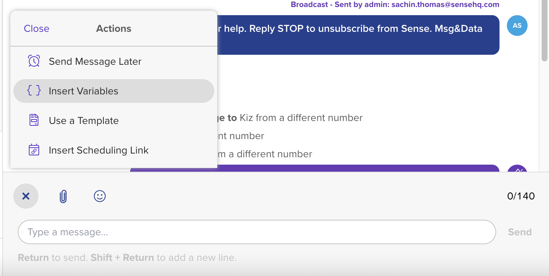This screenshot has width=549, height=276.
Task: Open attachments with the paperclip icon
Action: tap(63, 196)
